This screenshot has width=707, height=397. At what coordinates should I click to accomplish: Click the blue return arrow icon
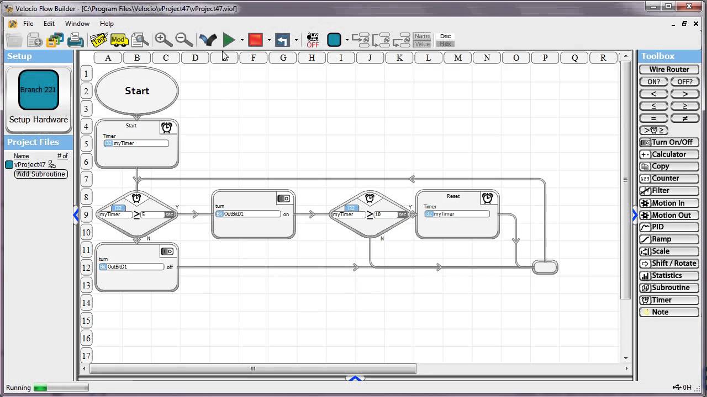(282, 40)
